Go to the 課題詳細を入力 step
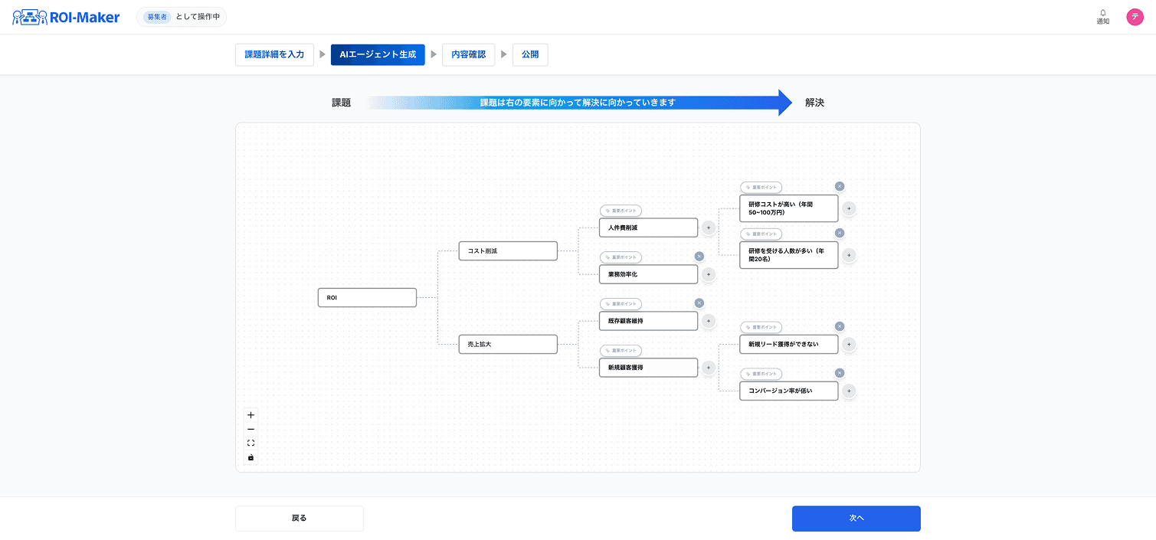1156x540 pixels. pos(274,55)
